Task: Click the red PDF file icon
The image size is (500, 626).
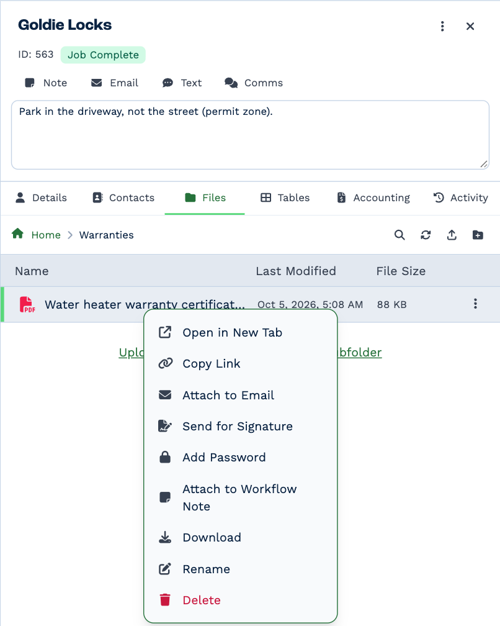Action: 27,304
